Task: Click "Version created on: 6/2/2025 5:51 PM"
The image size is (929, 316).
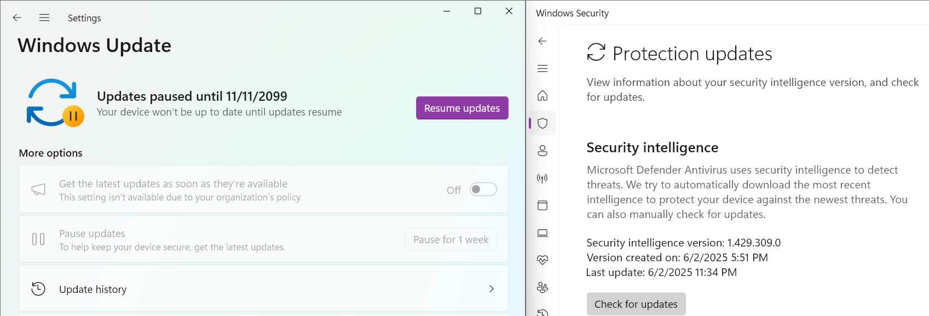Action: [677, 257]
